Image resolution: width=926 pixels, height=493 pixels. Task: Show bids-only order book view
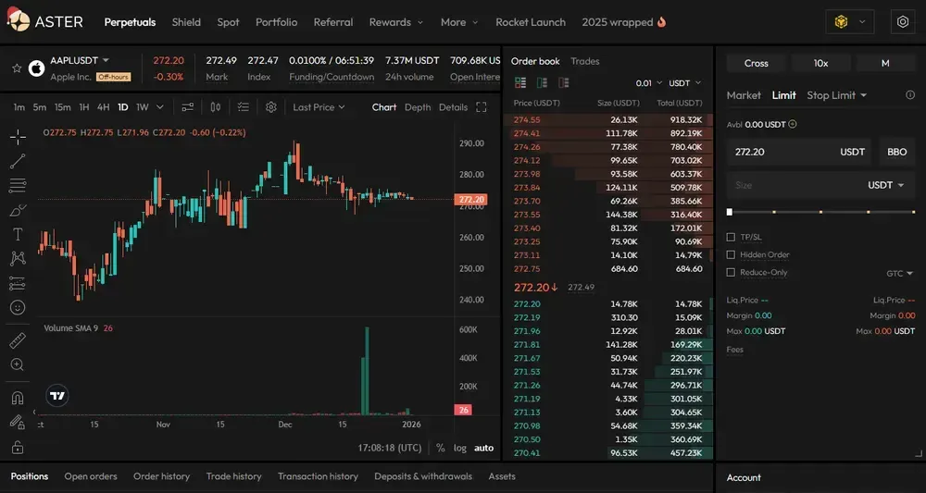pos(542,83)
